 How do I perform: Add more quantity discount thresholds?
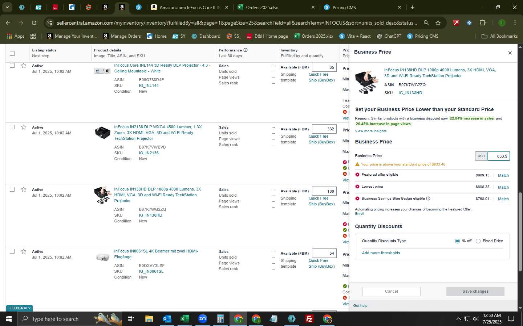coord(381,253)
